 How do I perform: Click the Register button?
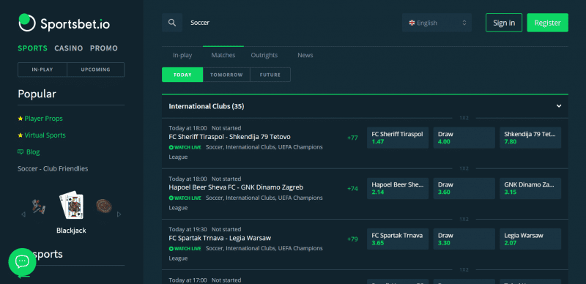[x=547, y=23]
